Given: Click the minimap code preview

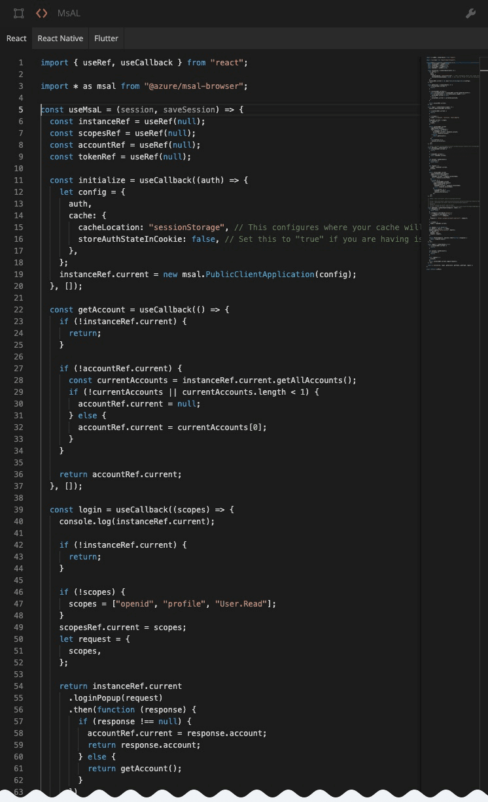Looking at the screenshot, I should (x=452, y=163).
